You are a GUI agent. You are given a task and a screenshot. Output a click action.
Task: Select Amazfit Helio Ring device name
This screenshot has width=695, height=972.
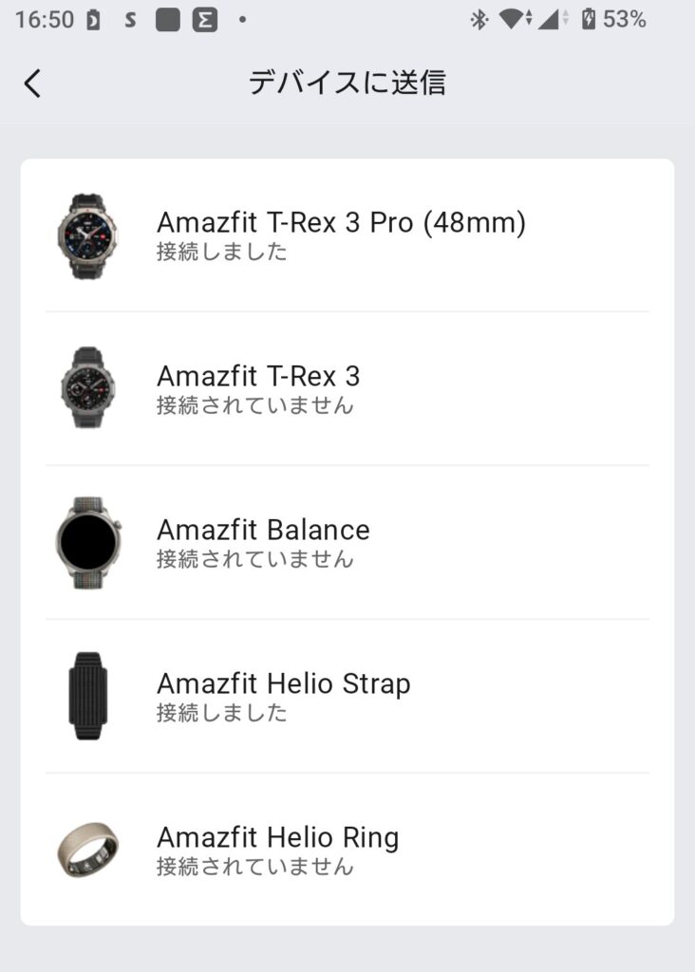(277, 837)
